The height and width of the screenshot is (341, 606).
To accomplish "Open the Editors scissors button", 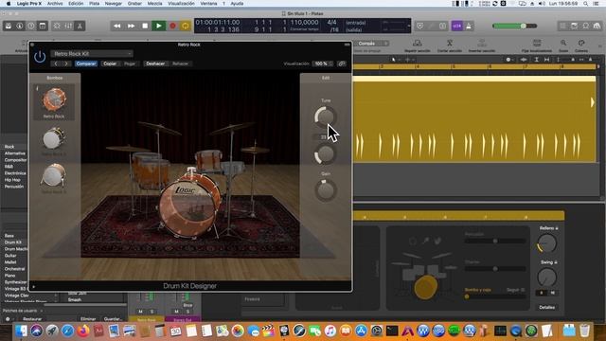I will coord(80,26).
